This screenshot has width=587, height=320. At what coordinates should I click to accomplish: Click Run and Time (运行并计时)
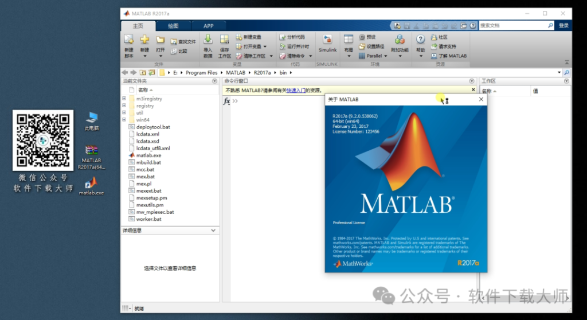[294, 46]
